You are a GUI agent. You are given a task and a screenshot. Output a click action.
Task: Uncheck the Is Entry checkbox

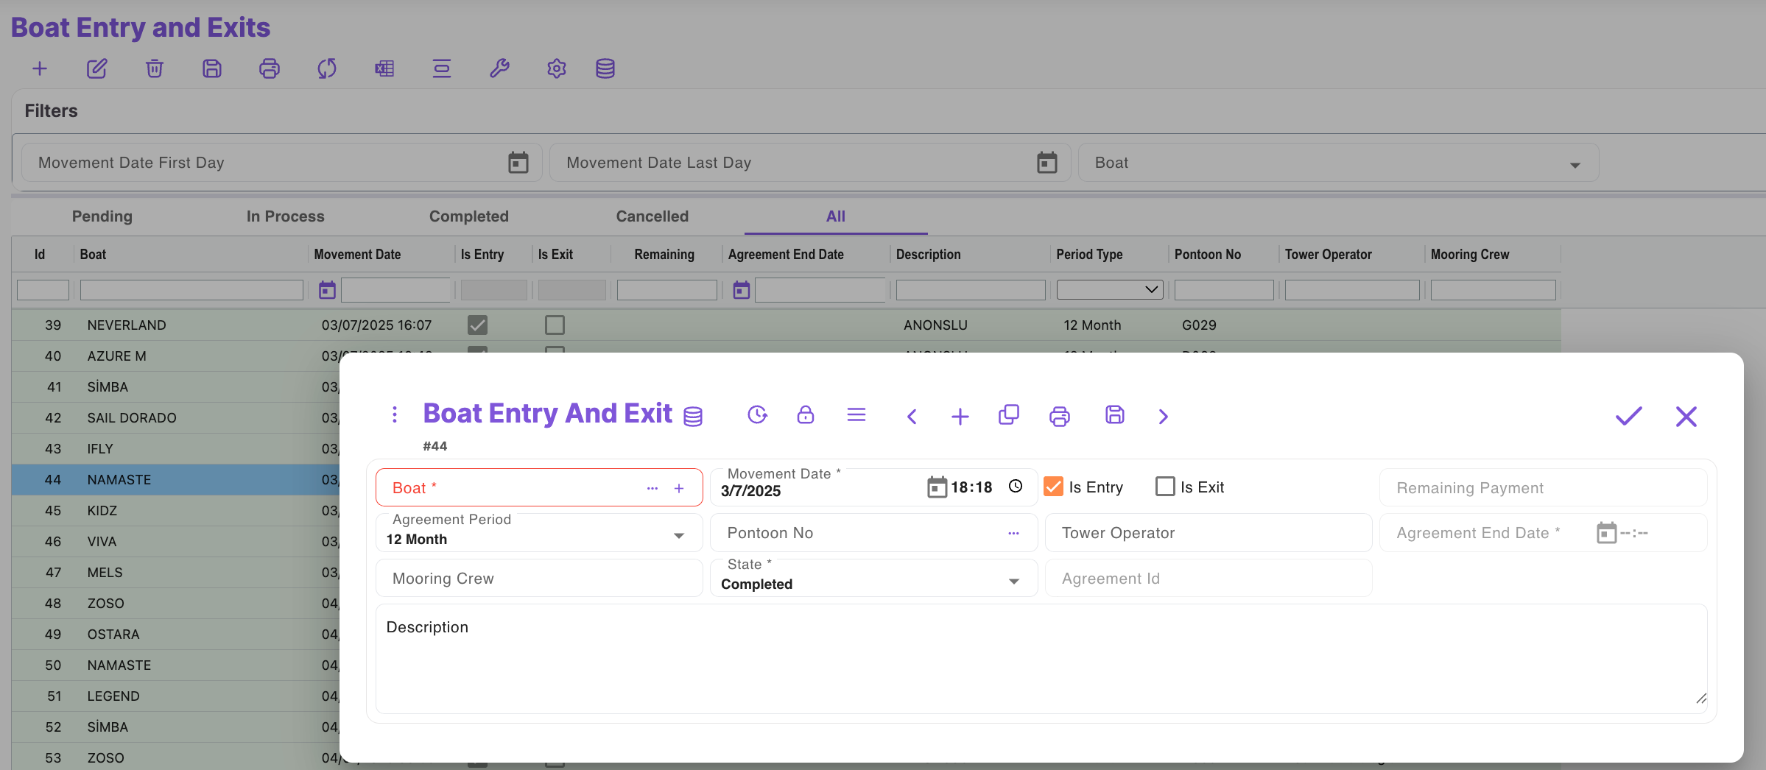coord(1054,487)
